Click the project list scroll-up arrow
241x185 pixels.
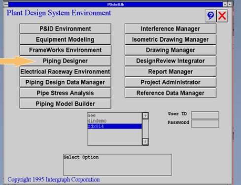pyautogui.click(x=145, y=116)
